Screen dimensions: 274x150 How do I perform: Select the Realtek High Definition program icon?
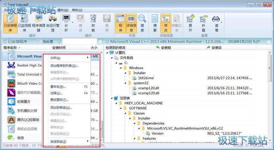tap(11, 65)
